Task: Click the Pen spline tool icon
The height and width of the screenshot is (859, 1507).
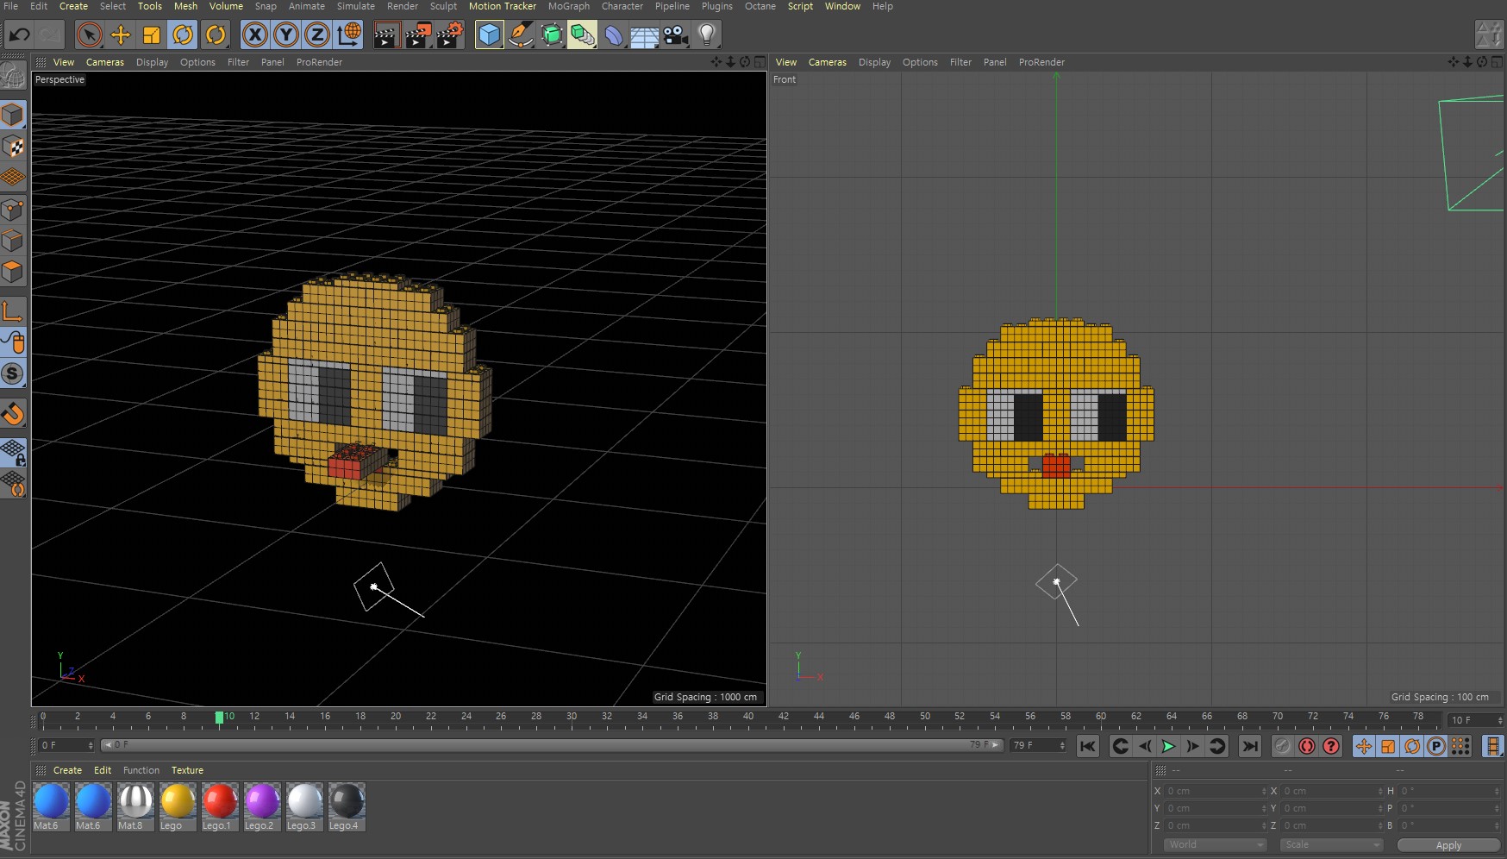Action: [521, 34]
